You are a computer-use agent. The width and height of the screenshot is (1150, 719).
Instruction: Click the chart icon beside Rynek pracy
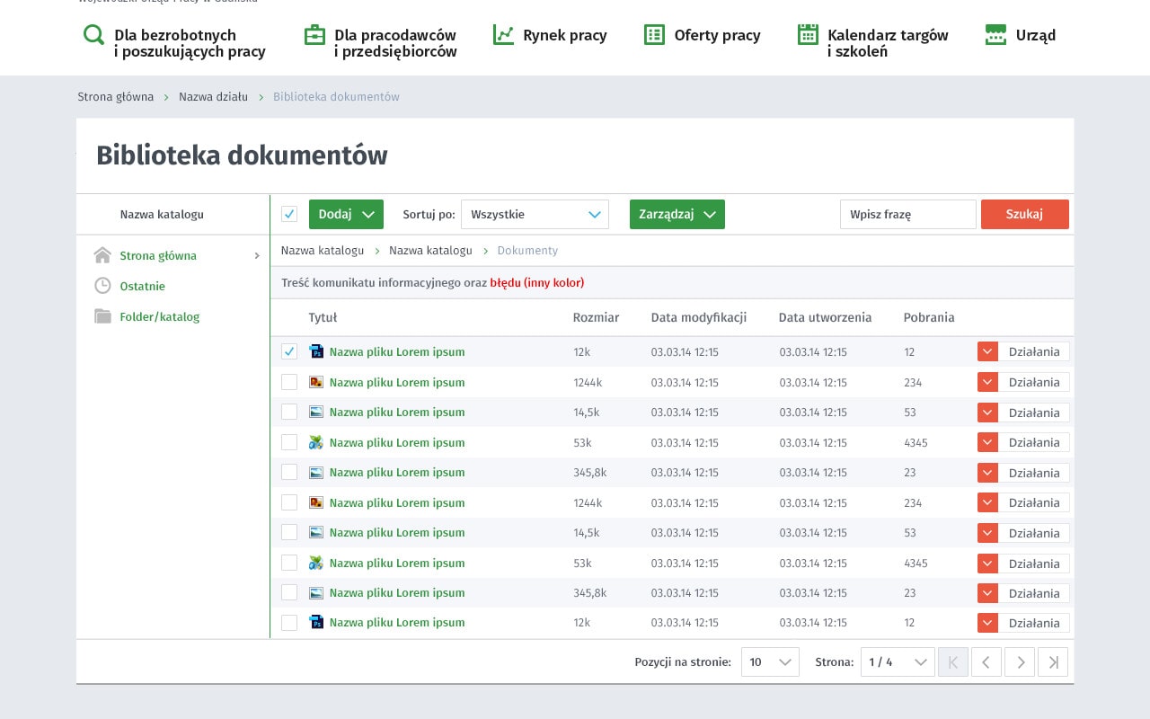(x=503, y=35)
